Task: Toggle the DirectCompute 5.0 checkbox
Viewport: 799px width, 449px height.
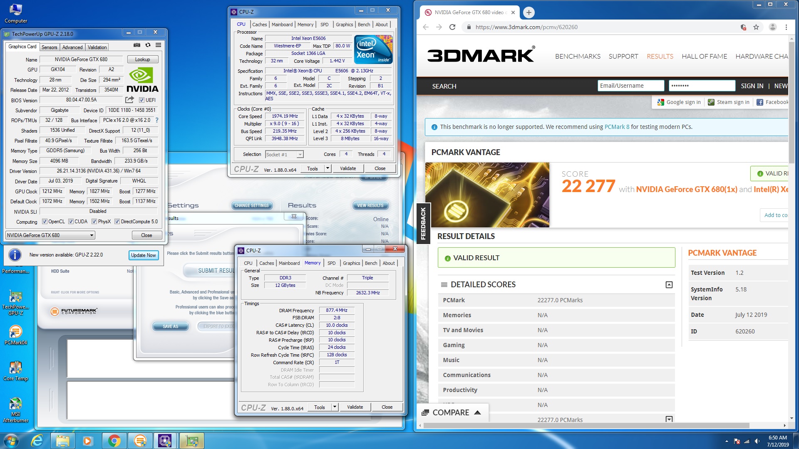Action: (x=117, y=222)
